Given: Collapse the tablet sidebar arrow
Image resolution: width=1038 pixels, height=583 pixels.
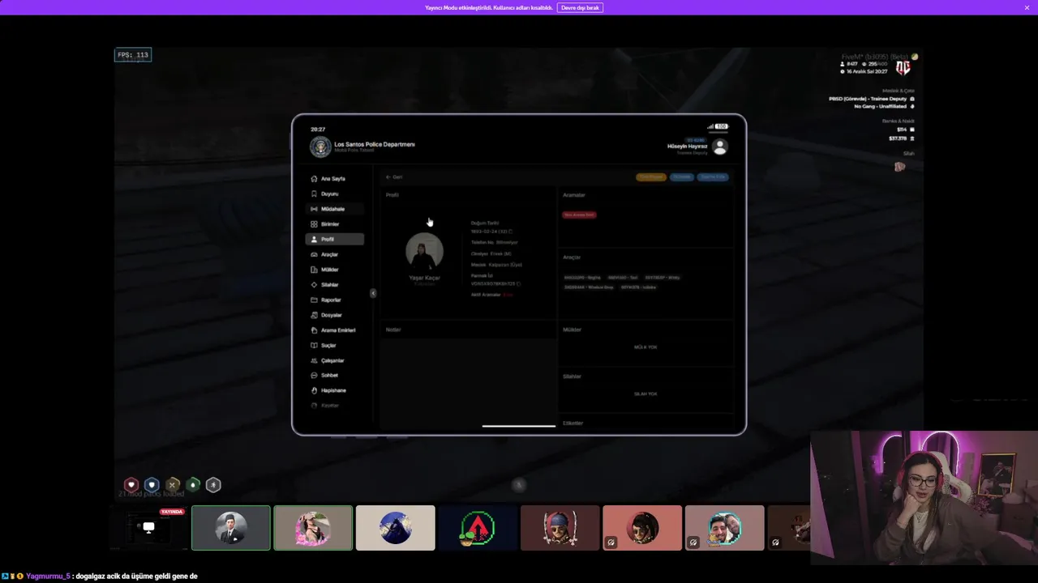Looking at the screenshot, I should [x=373, y=293].
